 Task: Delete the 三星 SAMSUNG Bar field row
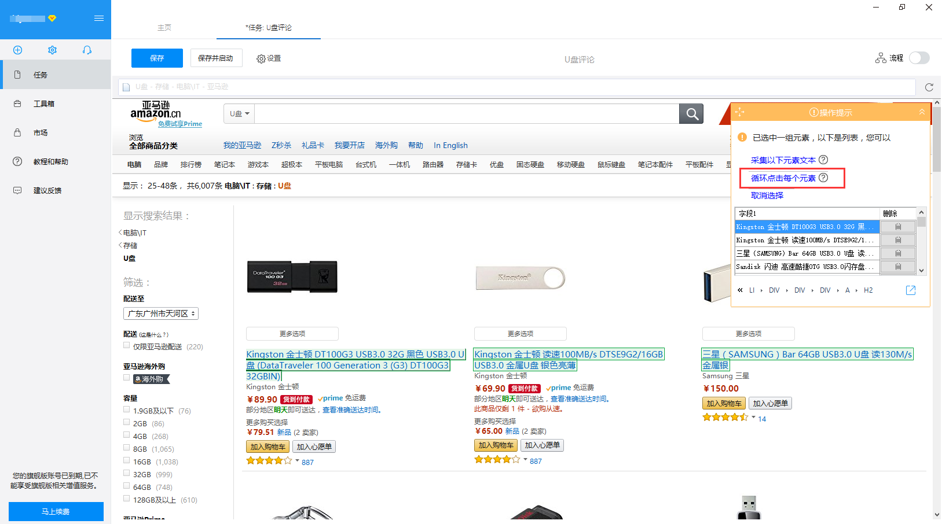tap(898, 253)
